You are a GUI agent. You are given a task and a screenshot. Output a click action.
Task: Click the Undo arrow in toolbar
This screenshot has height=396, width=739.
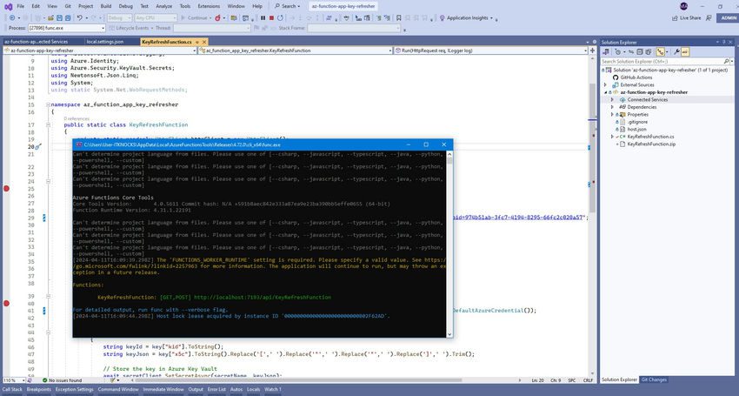tap(80, 18)
